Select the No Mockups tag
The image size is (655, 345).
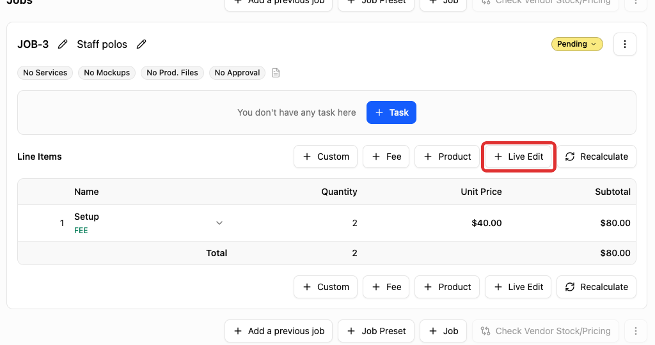107,73
